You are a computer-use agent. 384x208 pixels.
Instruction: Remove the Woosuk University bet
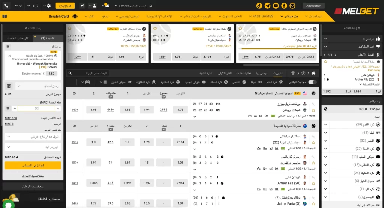coord(9,56)
